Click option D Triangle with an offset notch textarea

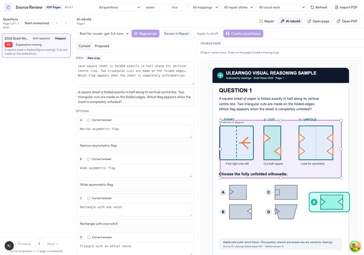[135, 248]
